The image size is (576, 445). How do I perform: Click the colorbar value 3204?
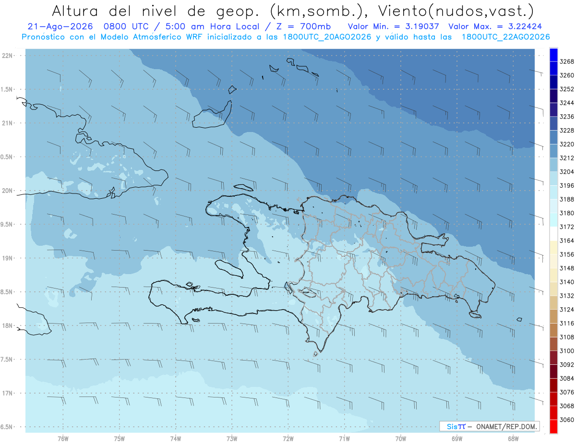point(566,171)
